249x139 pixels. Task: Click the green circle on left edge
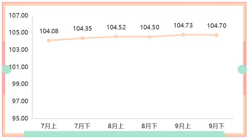pos(7,69)
